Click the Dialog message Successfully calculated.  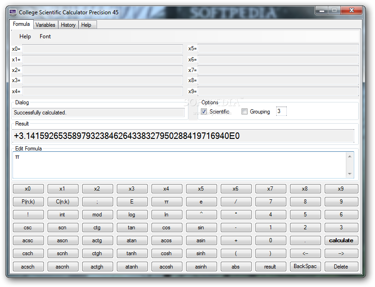pos(98,113)
